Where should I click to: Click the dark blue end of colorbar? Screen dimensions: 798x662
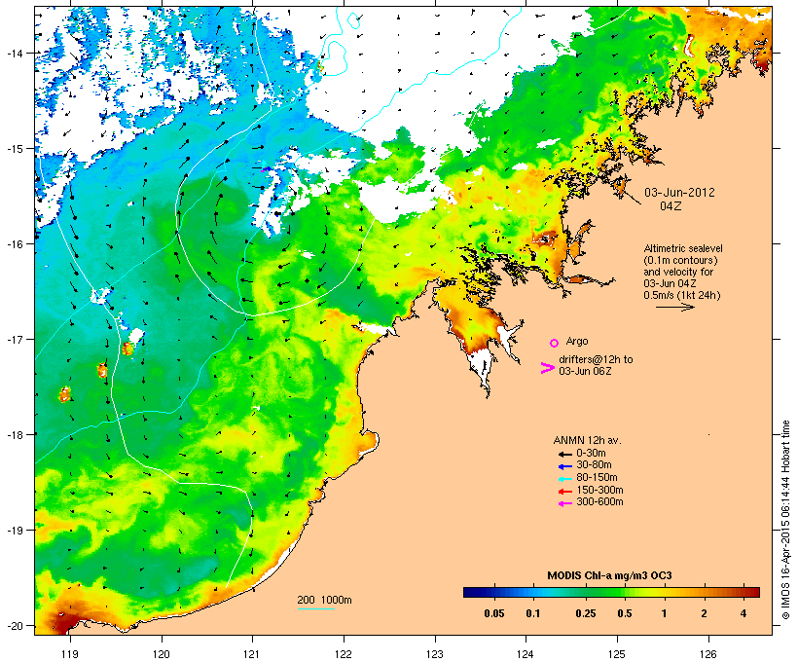[x=471, y=592]
